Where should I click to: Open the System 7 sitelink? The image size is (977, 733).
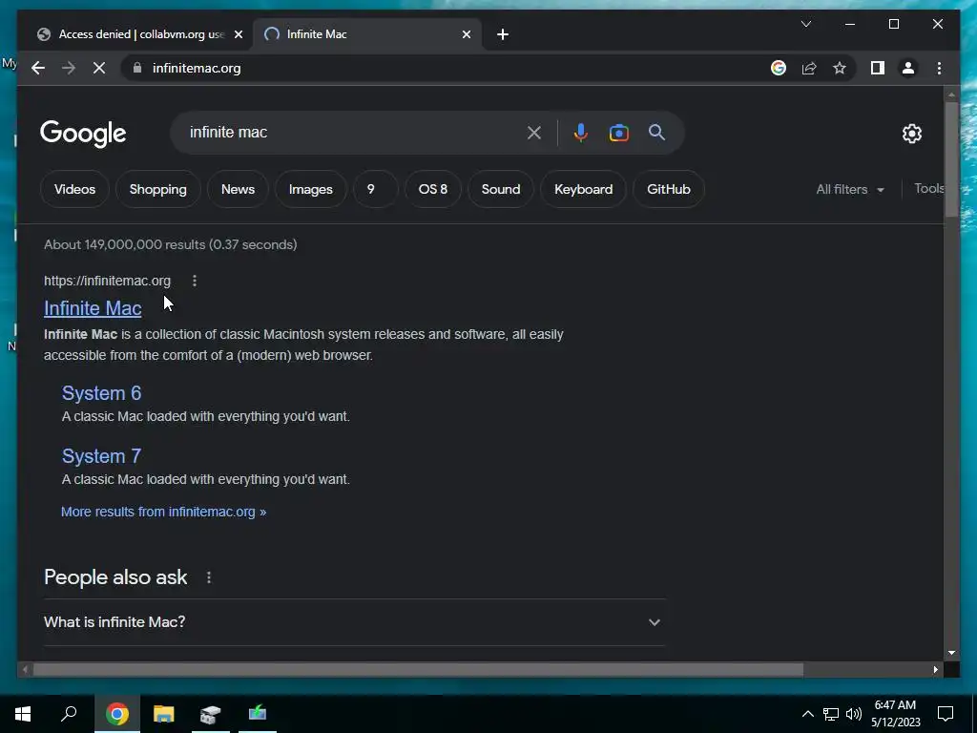[101, 456]
